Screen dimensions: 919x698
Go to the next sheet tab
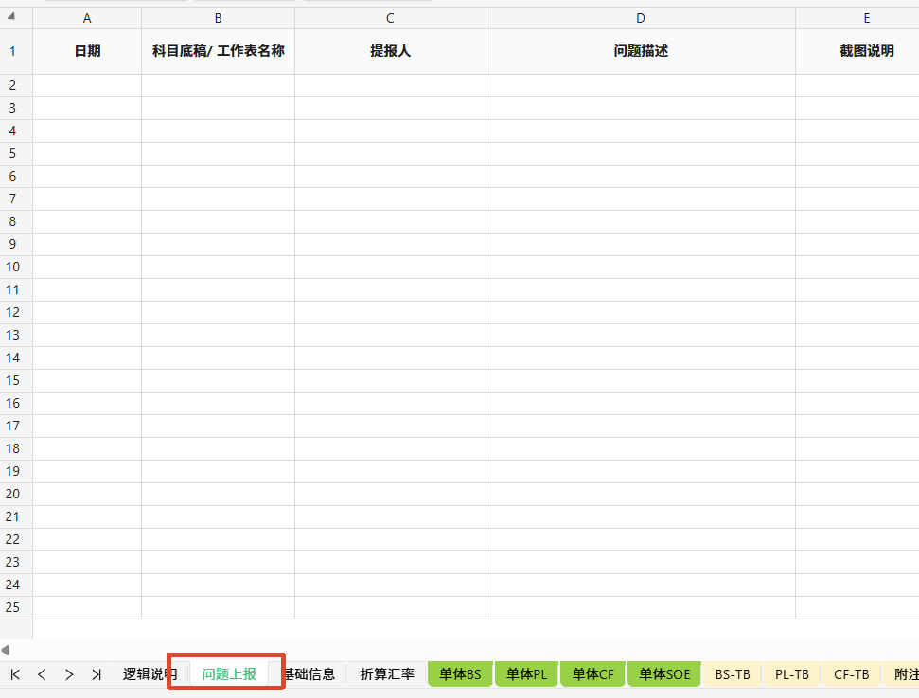click(69, 674)
